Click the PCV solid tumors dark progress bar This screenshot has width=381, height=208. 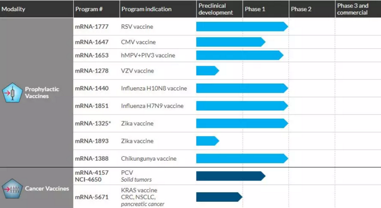(x=231, y=176)
